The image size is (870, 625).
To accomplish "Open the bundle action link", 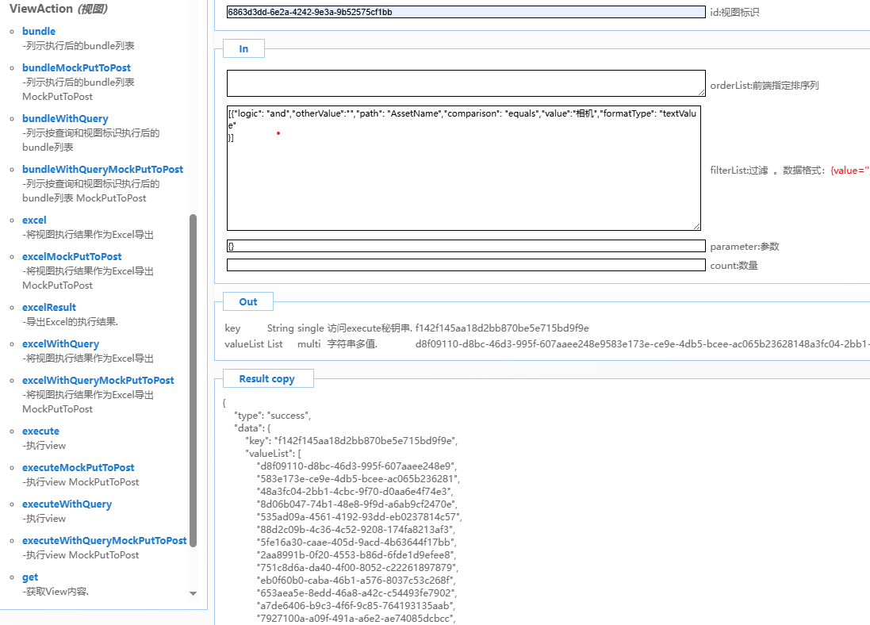I will click(39, 32).
